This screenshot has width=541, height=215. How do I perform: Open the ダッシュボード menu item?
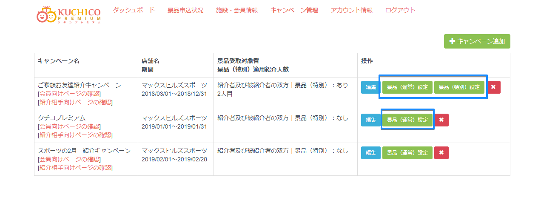134,10
